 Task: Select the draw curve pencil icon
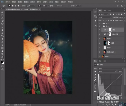point(95,86)
